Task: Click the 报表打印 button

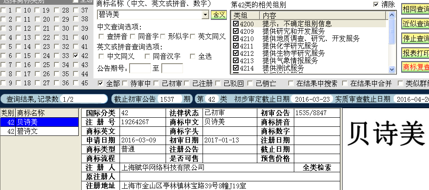Action: coord(416,53)
